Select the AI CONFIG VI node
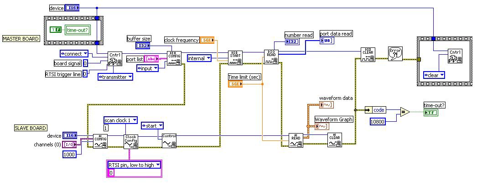The image size is (482, 186). (x=101, y=141)
